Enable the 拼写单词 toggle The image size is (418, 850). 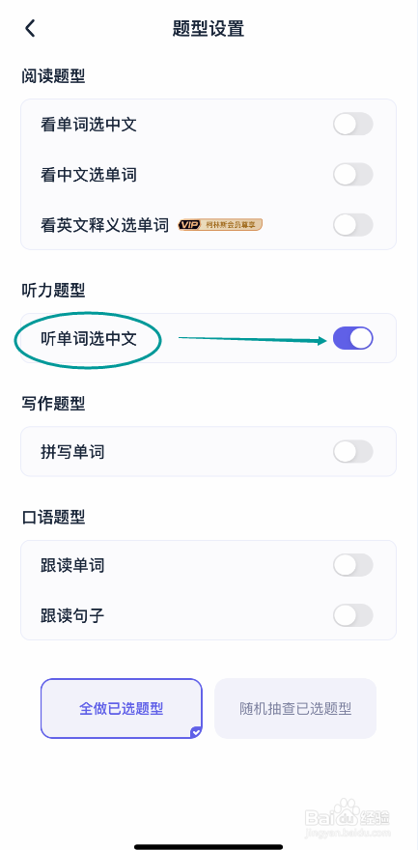[353, 452]
